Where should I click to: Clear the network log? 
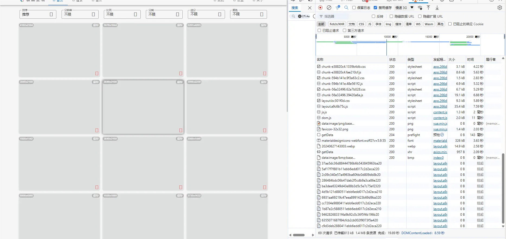[329, 8]
